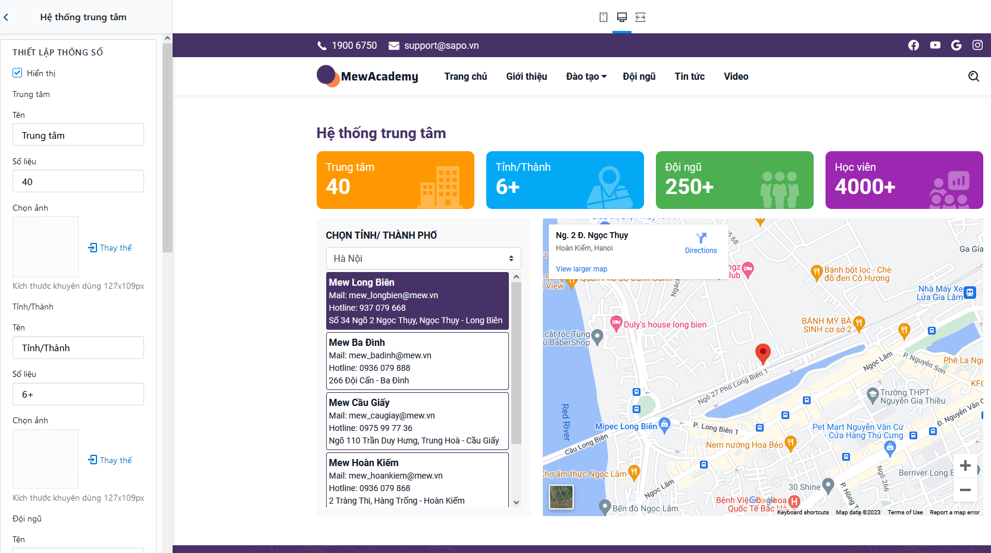Click the Số liệu field showing 40

[78, 181]
